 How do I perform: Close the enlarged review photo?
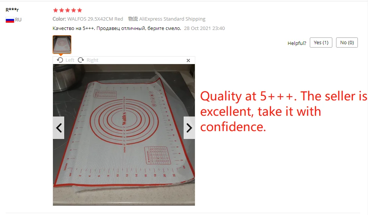[x=188, y=60]
